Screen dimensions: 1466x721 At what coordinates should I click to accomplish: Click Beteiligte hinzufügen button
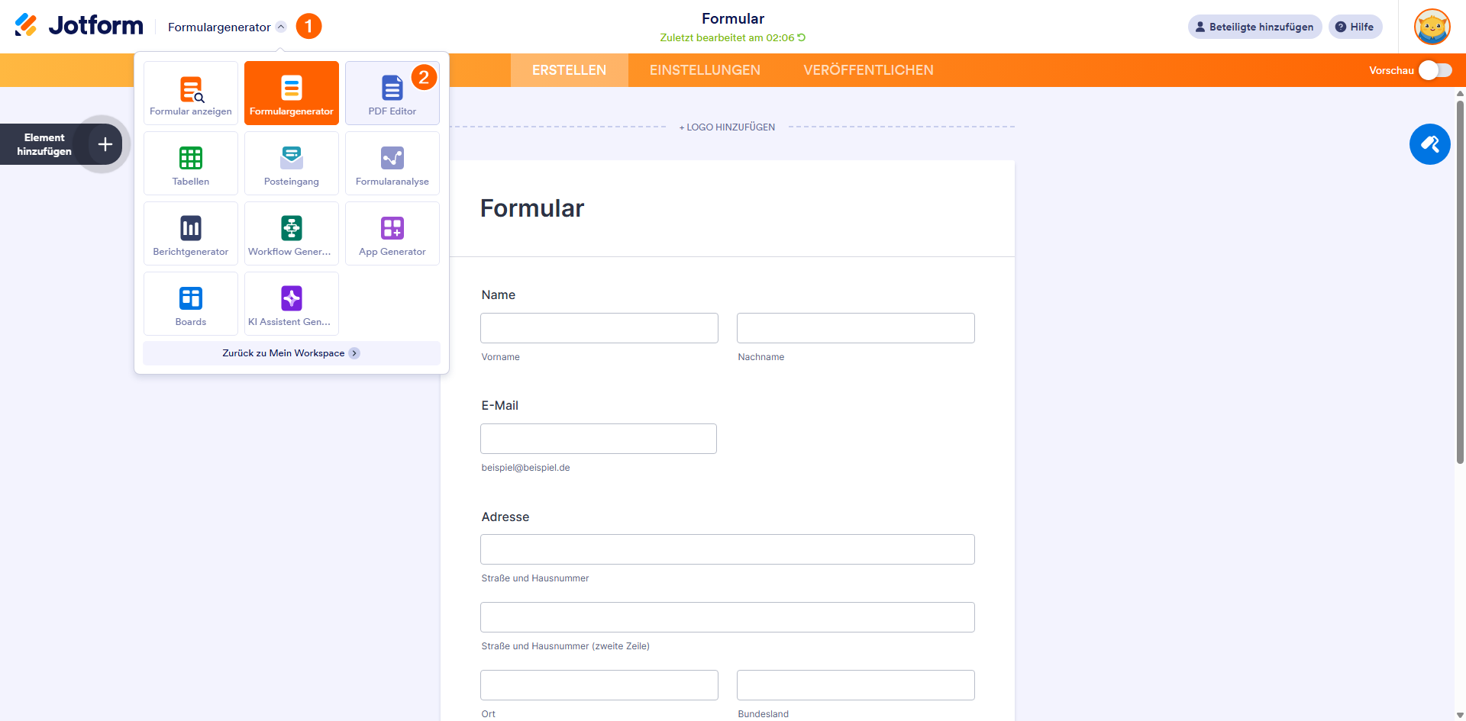tap(1254, 27)
